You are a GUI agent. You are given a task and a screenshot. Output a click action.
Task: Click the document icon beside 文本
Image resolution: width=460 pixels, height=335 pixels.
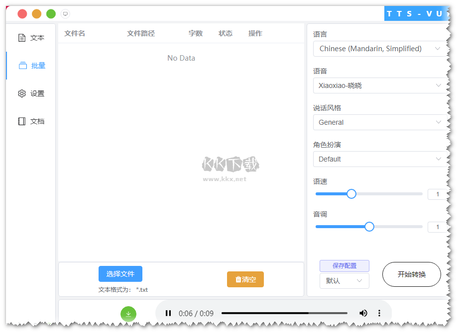pos(21,38)
